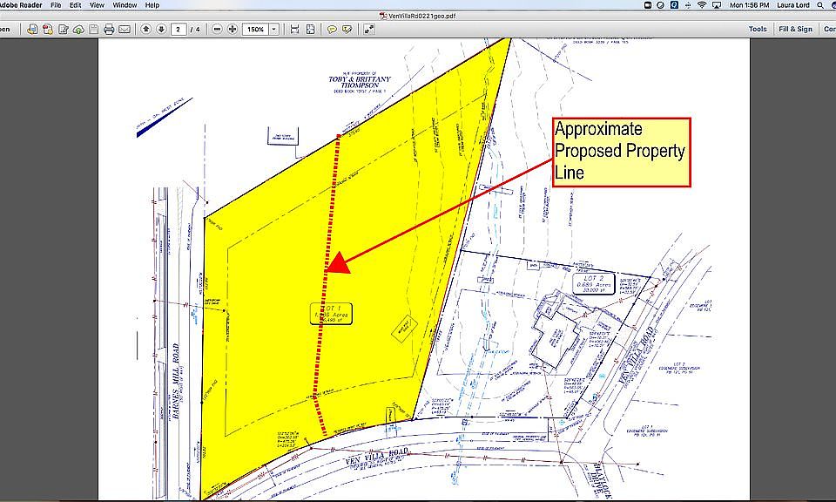This screenshot has height=502, width=836.
Task: Open the File menu
Action: click(56, 5)
